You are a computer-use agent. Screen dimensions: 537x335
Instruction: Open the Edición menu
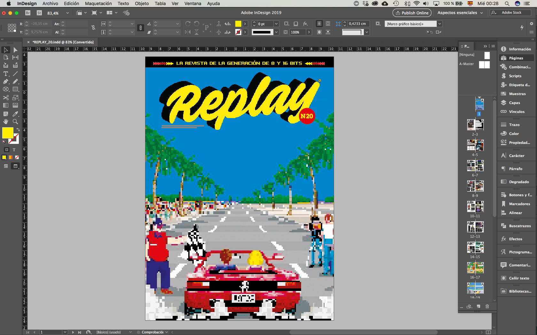point(72,4)
